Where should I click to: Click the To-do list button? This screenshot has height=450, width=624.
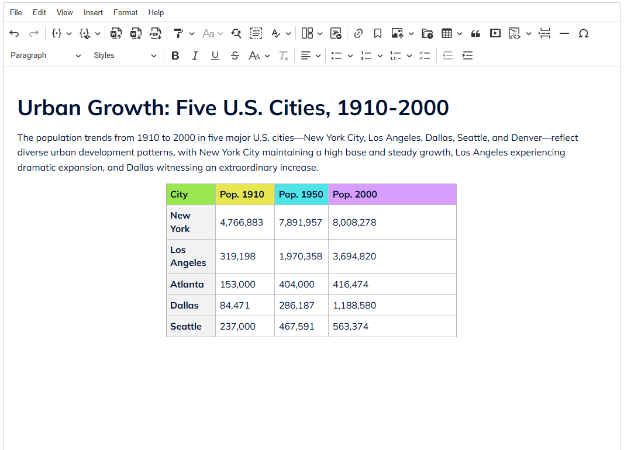(425, 56)
